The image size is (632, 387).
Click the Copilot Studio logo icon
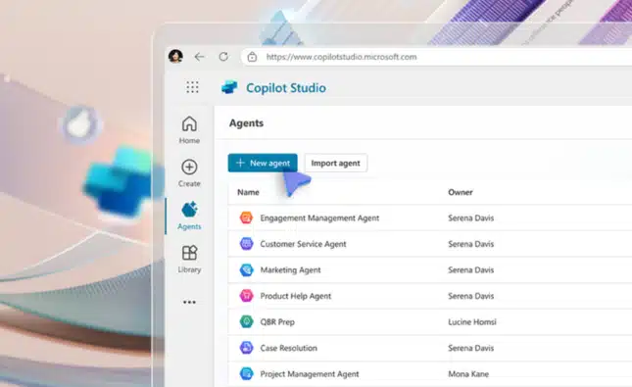pos(229,87)
